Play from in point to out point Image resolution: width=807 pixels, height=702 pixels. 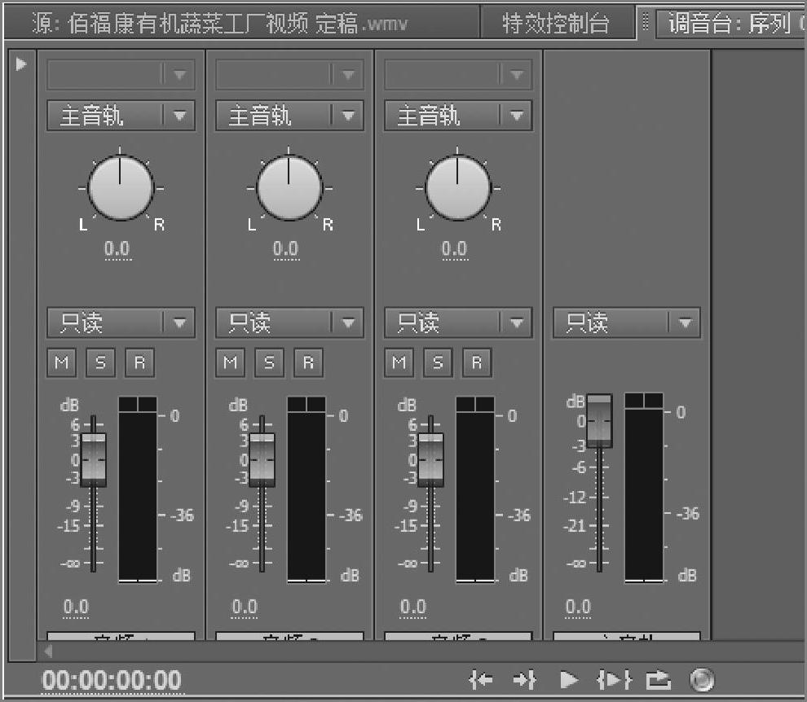pos(614,680)
